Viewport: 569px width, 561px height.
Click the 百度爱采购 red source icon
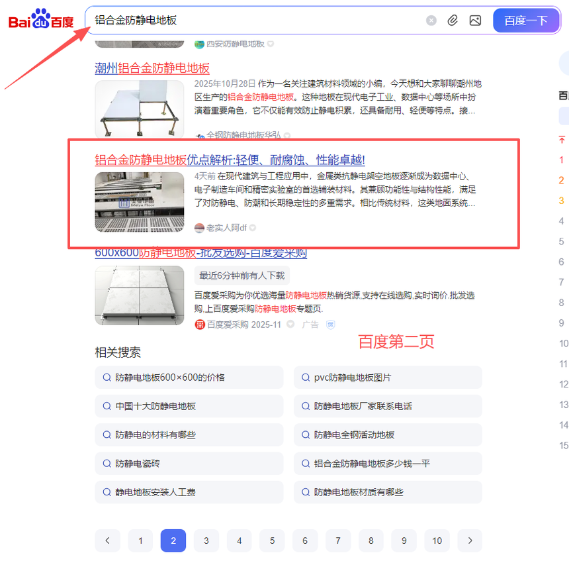pyautogui.click(x=200, y=325)
